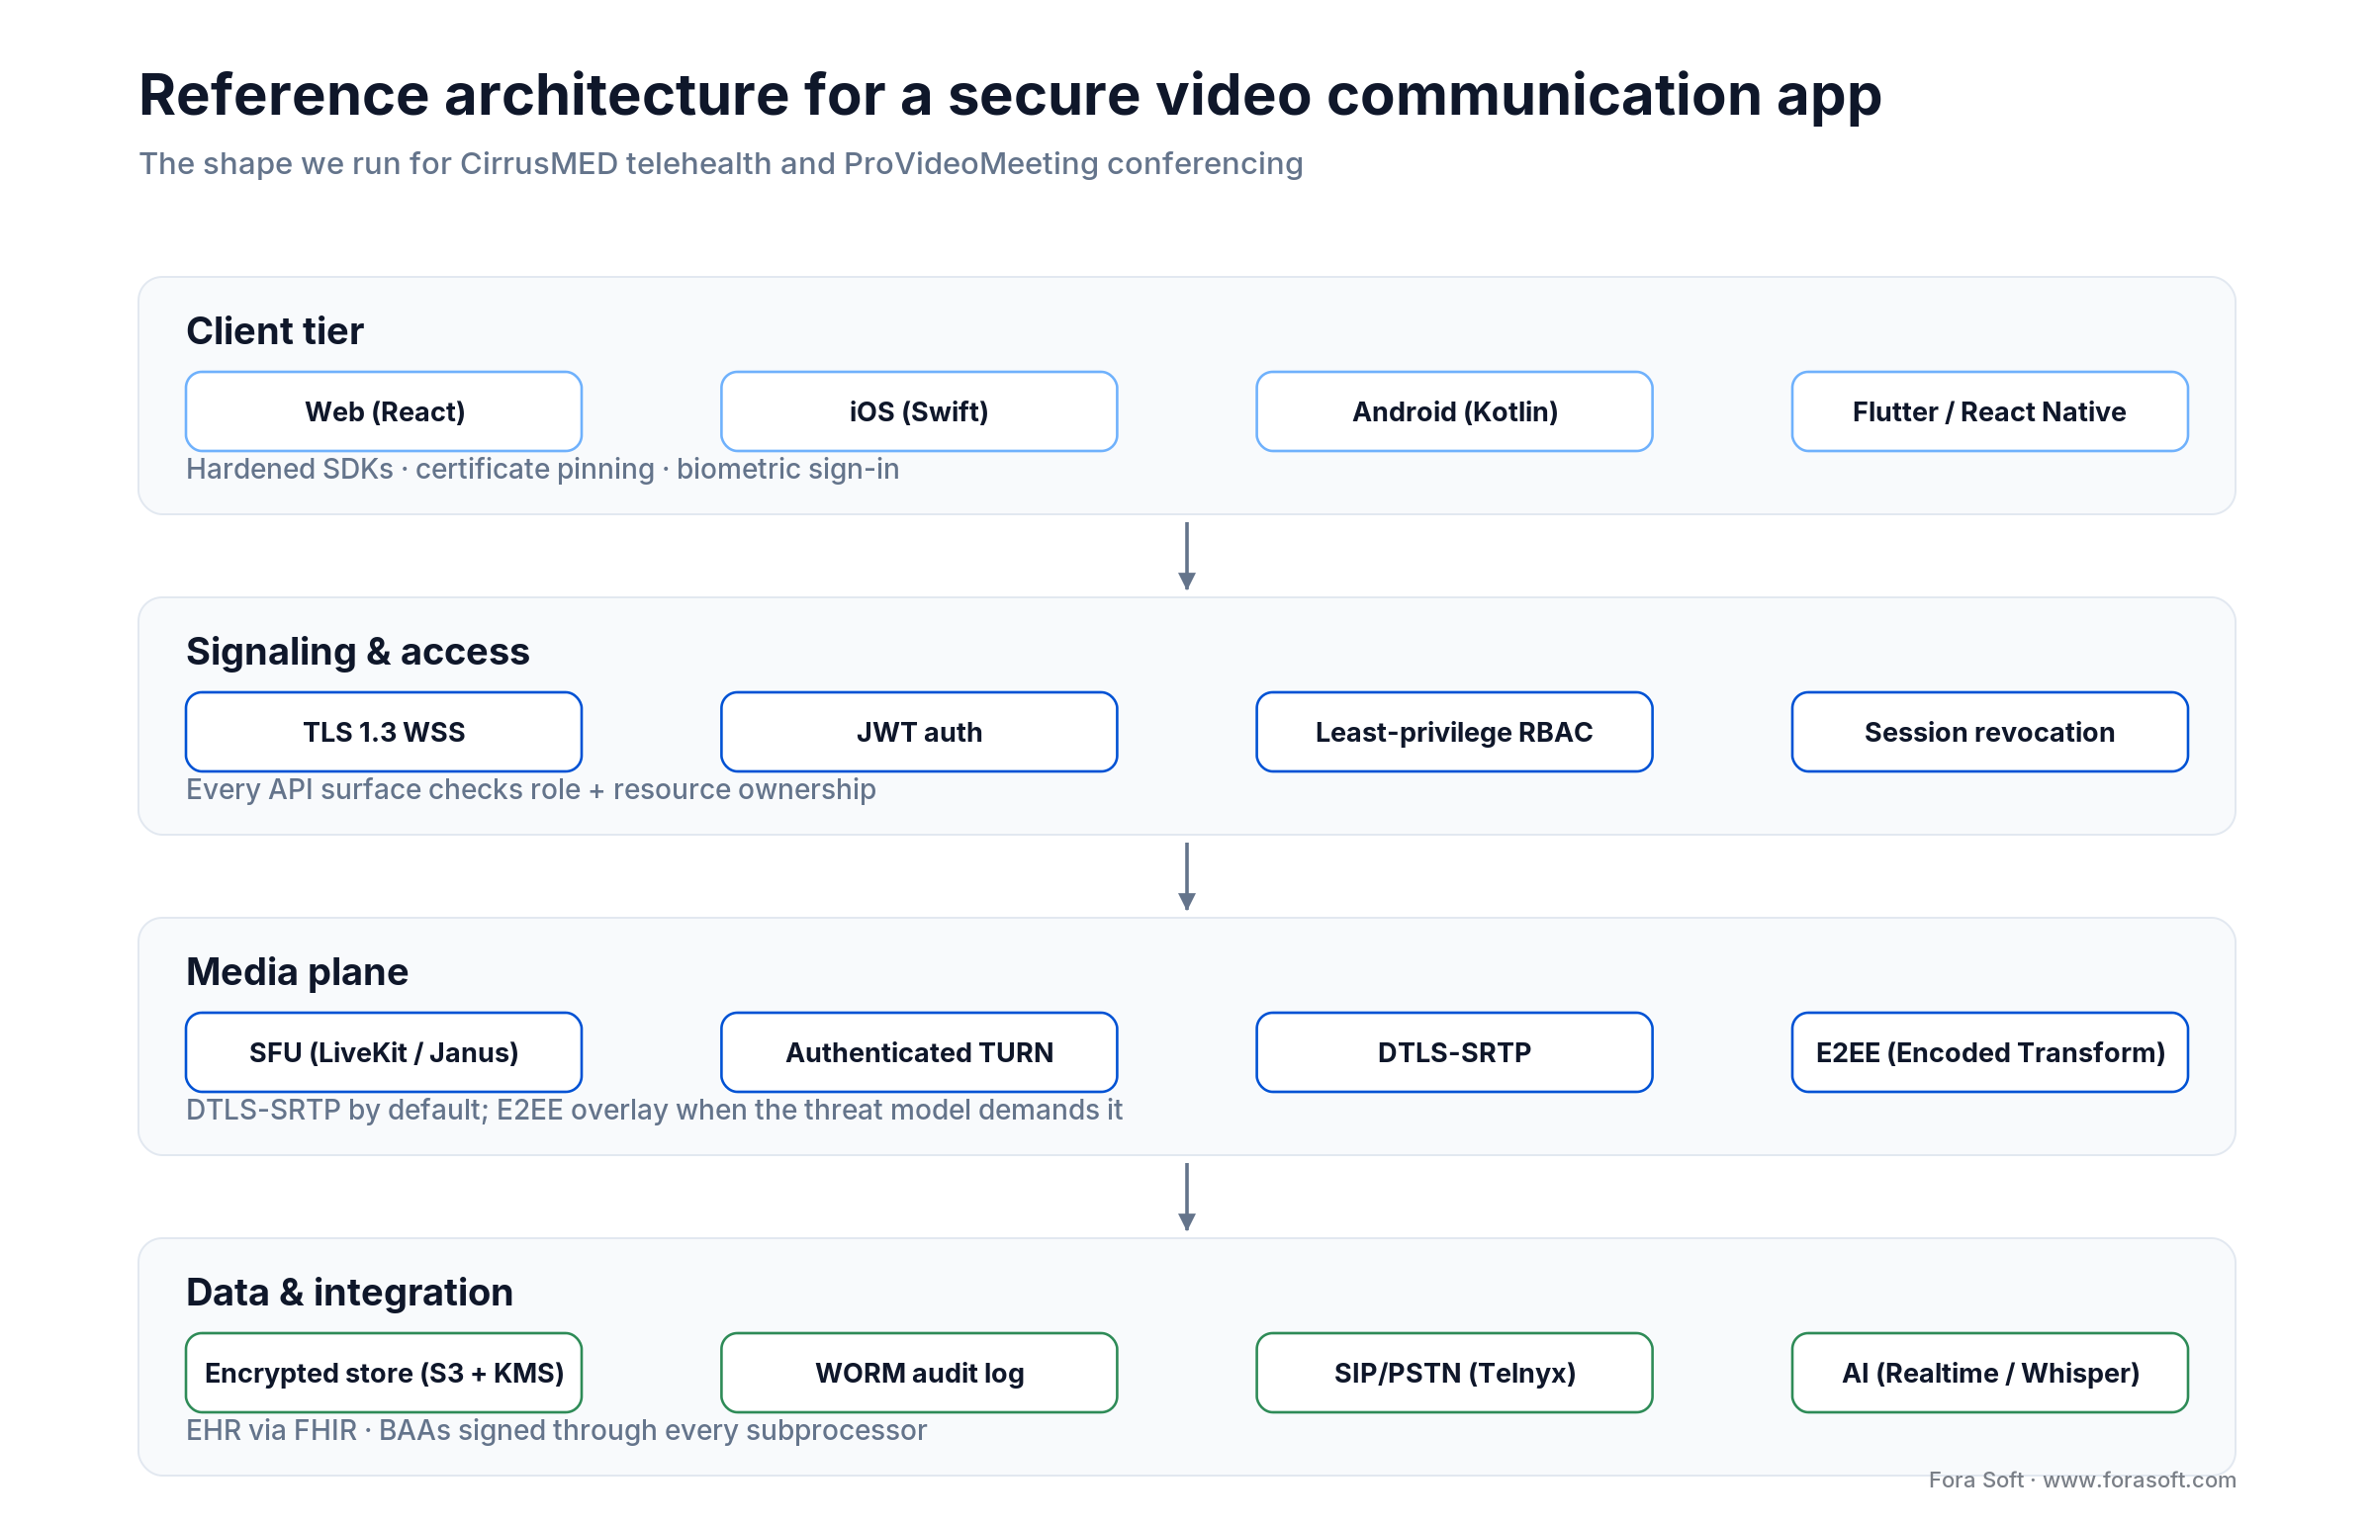This screenshot has height=1527, width=2374.
Task: Click the Client tier heading
Action: pyautogui.click(x=275, y=331)
